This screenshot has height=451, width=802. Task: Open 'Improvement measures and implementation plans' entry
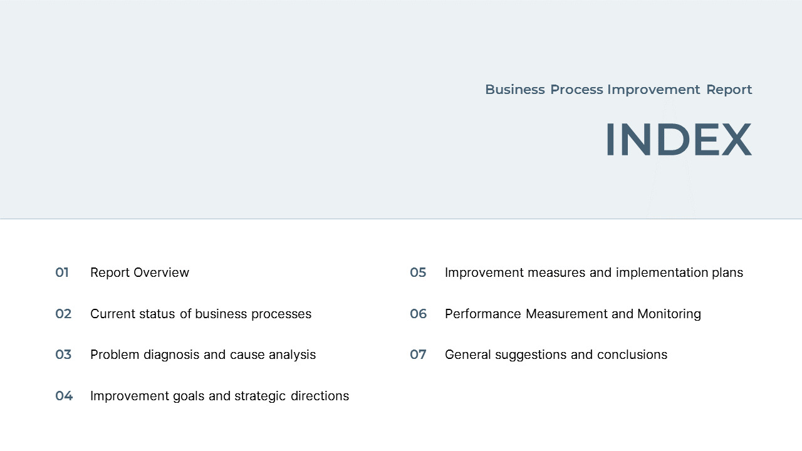pyautogui.click(x=593, y=272)
